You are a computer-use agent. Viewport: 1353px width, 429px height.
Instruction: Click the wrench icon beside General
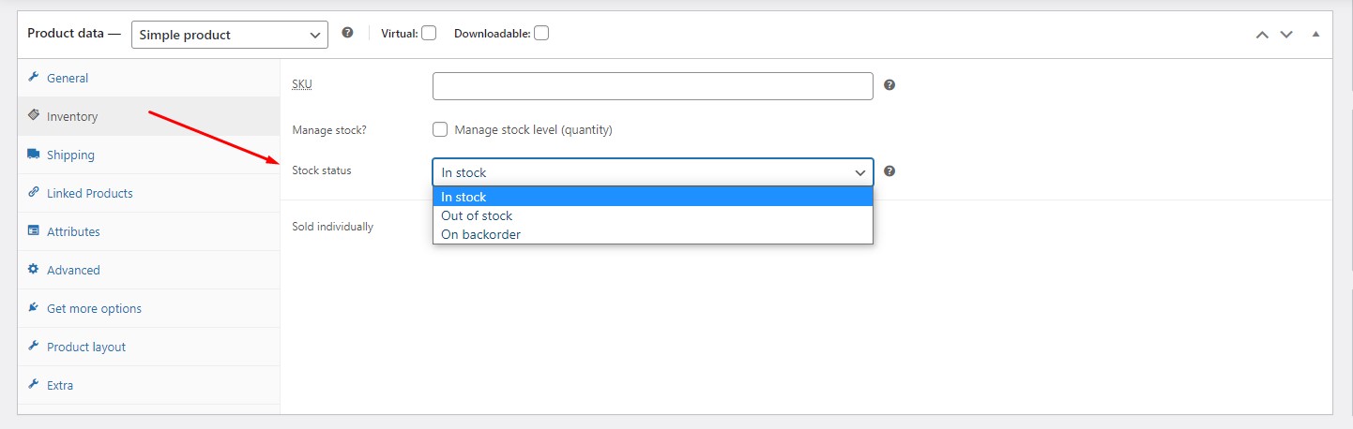[x=33, y=78]
